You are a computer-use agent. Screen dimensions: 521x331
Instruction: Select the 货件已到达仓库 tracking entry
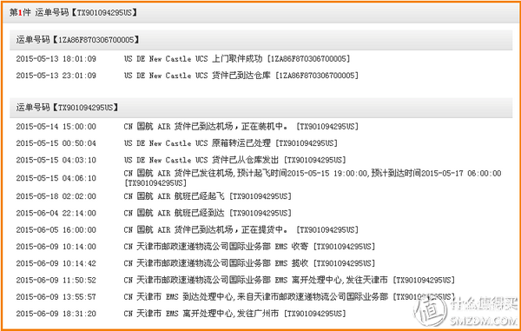coord(241,76)
